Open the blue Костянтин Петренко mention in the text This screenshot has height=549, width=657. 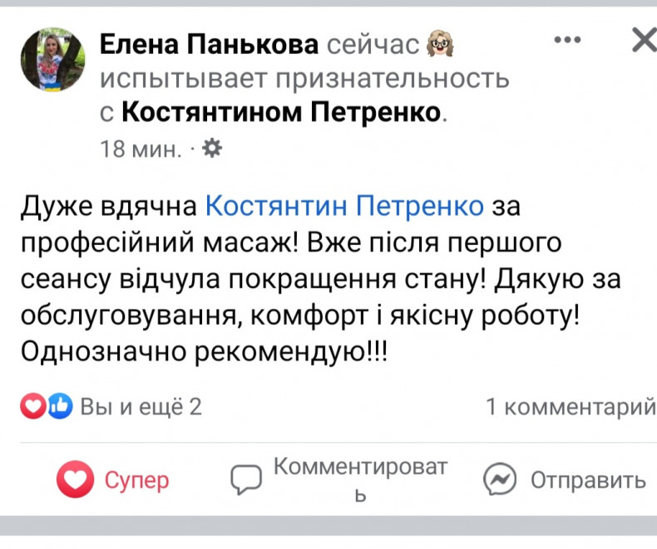(343, 204)
